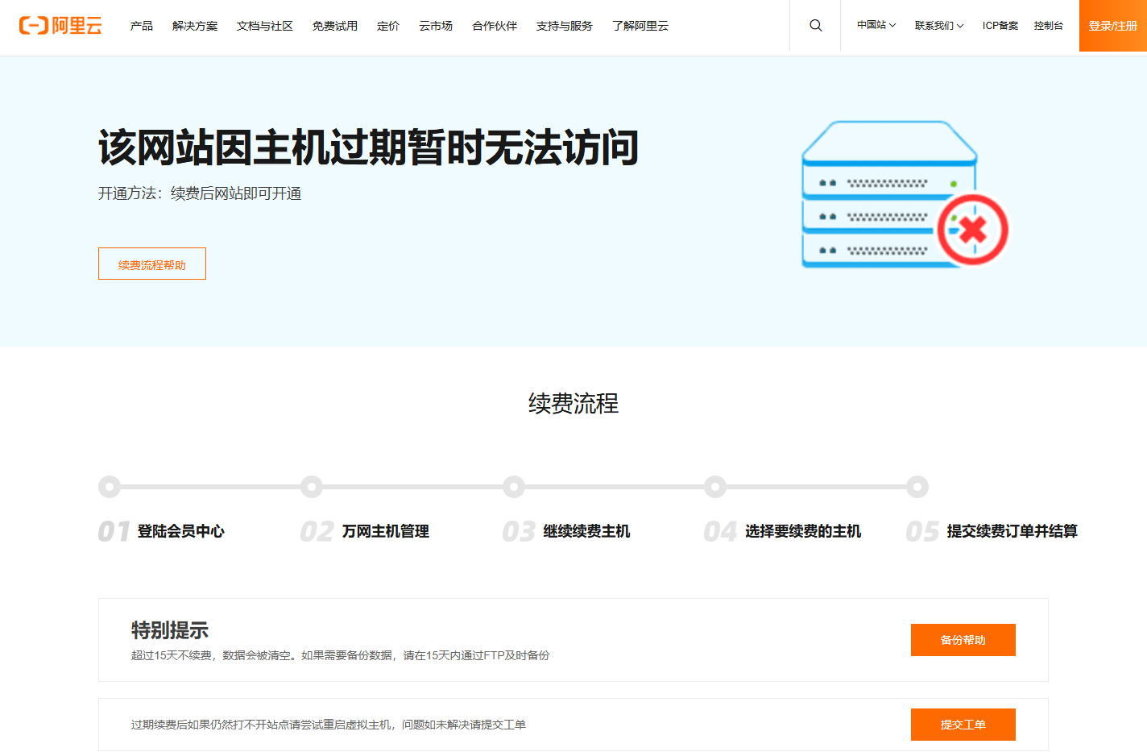This screenshot has height=752, width=1147.
Task: Open the 云市场 menu item
Action: [x=436, y=26]
